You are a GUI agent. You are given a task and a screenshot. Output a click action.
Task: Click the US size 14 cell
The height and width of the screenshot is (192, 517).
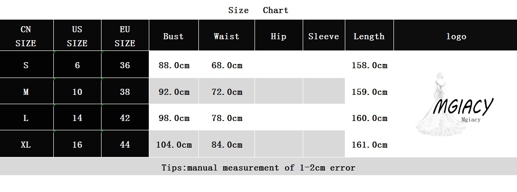pos(77,118)
